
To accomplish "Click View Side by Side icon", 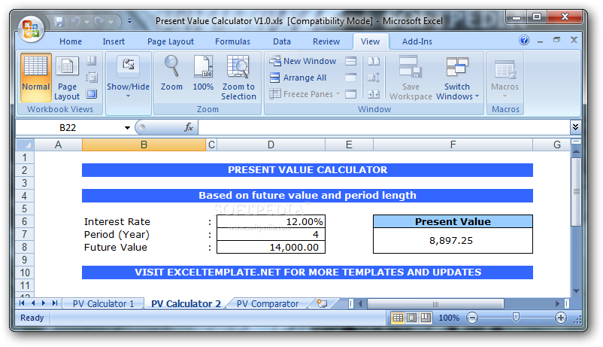I will [374, 61].
